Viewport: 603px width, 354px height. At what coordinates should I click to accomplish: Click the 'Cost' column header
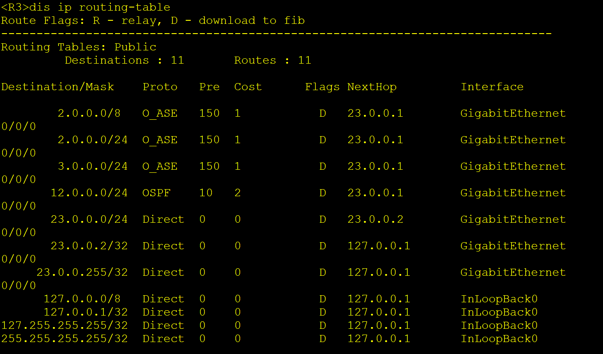pyautogui.click(x=248, y=87)
